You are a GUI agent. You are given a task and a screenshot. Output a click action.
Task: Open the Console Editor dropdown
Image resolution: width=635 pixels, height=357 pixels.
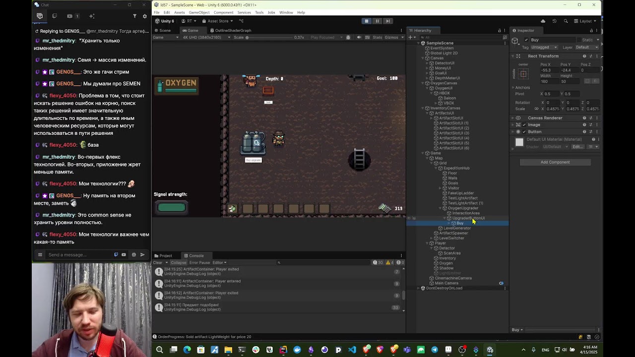[x=219, y=263]
